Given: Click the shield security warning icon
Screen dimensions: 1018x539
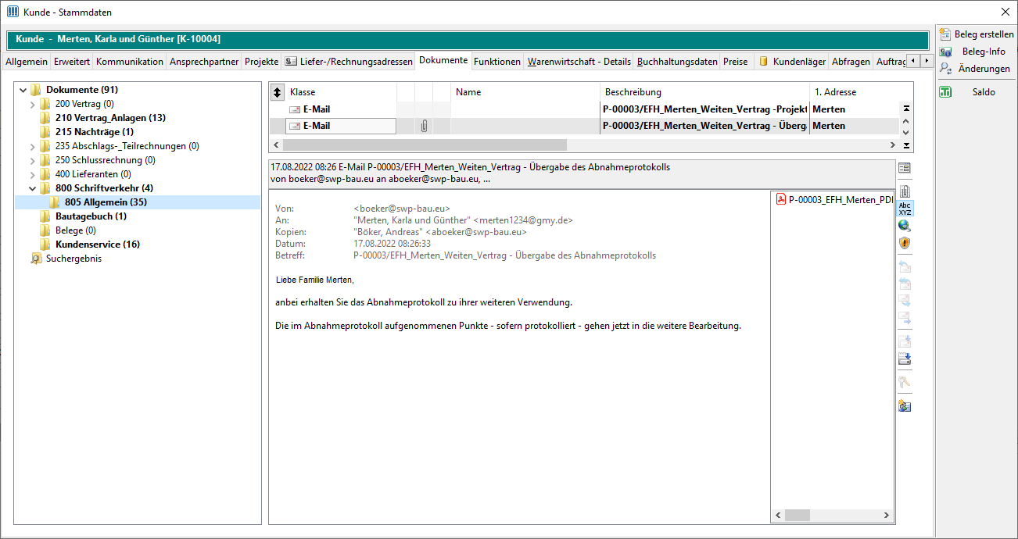Looking at the screenshot, I should point(905,243).
